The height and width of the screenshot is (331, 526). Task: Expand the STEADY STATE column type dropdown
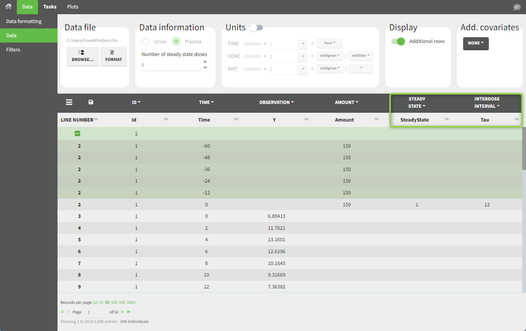pos(417,102)
